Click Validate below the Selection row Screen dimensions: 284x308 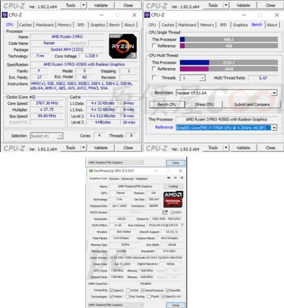(x=101, y=148)
